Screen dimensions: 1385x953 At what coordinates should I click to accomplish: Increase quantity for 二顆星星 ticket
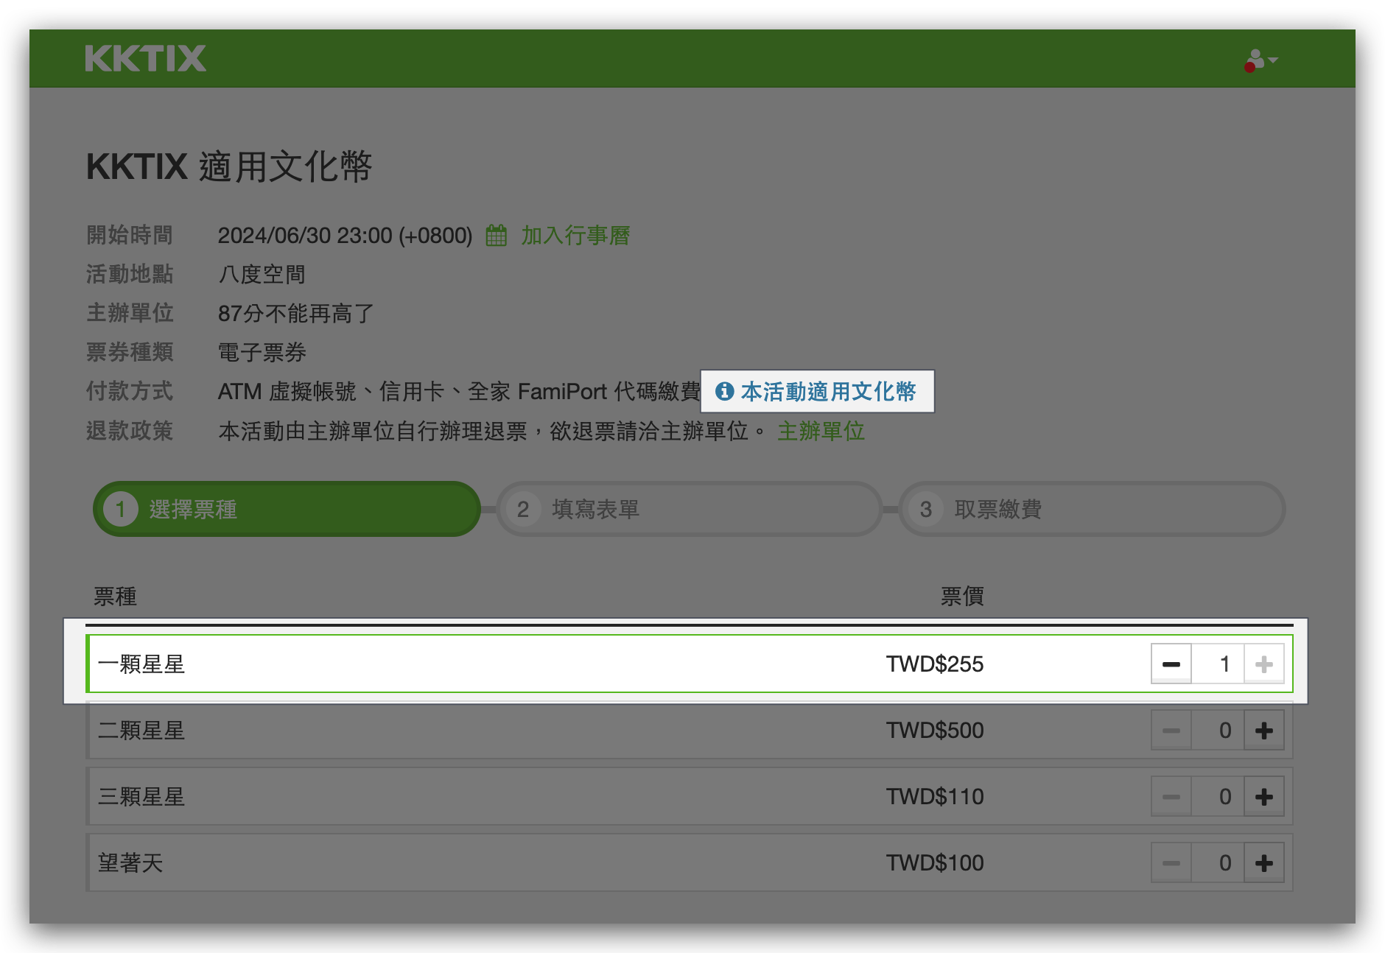[1264, 730]
